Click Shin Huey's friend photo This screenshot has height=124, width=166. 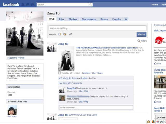click(12, 110)
